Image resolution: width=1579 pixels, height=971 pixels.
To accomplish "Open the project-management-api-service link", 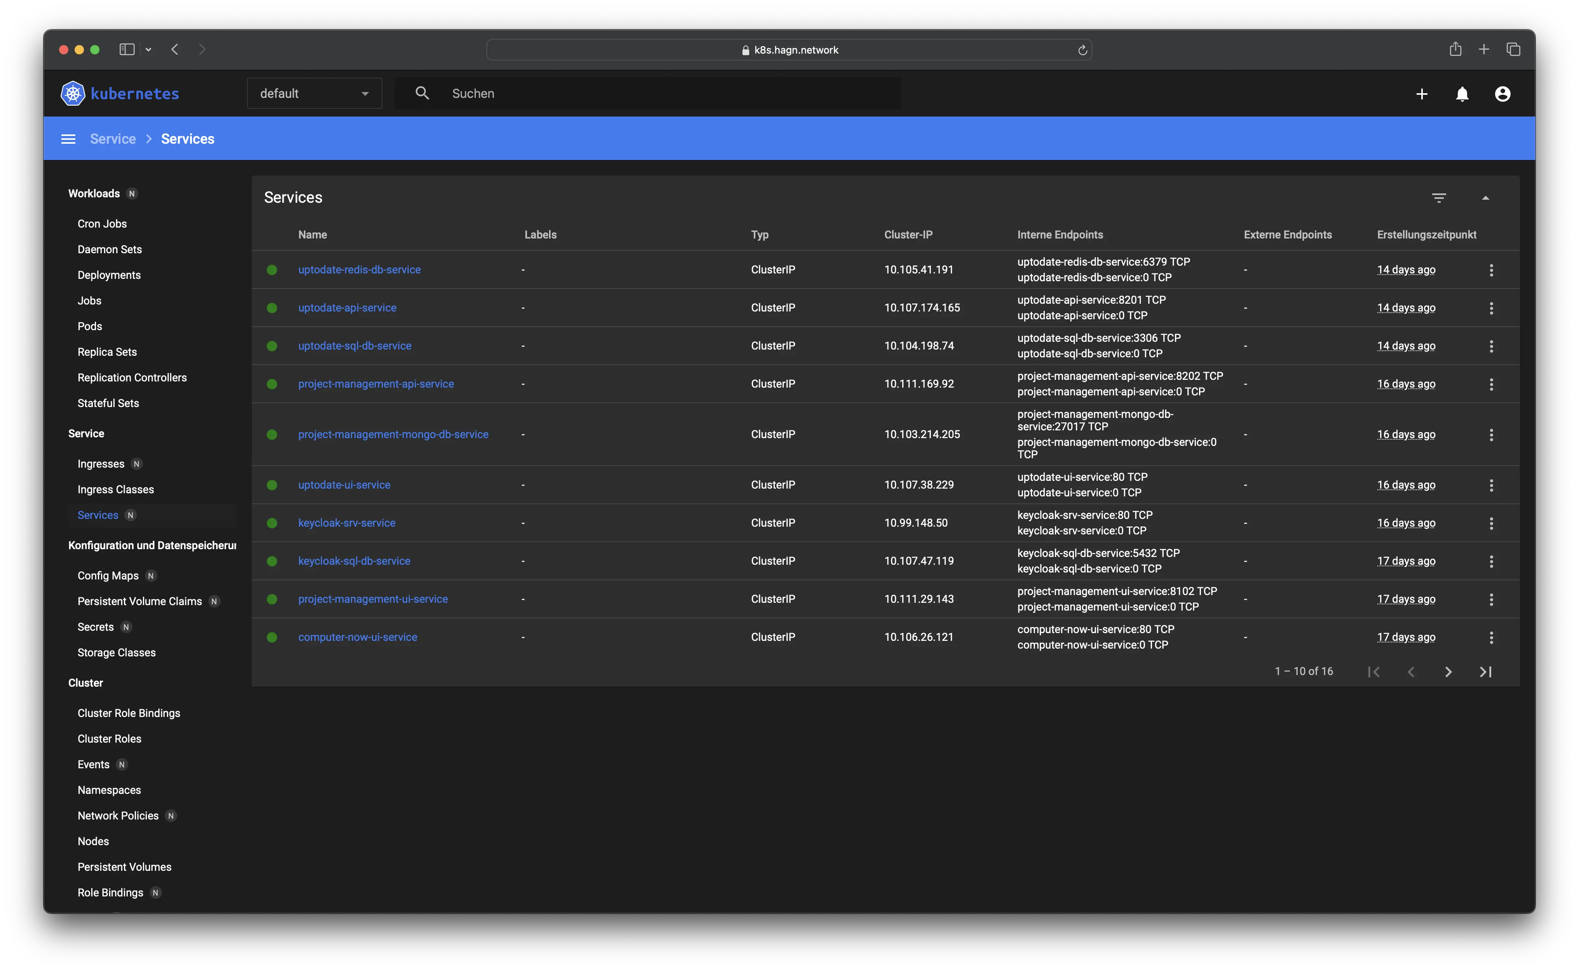I will tap(376, 384).
